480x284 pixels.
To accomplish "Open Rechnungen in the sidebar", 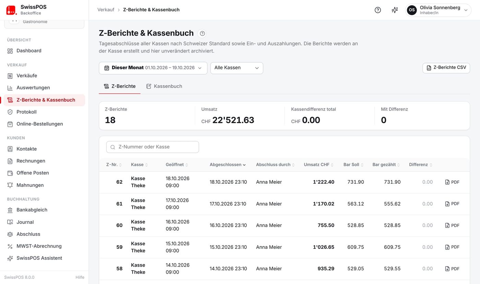I will click(44, 161).
